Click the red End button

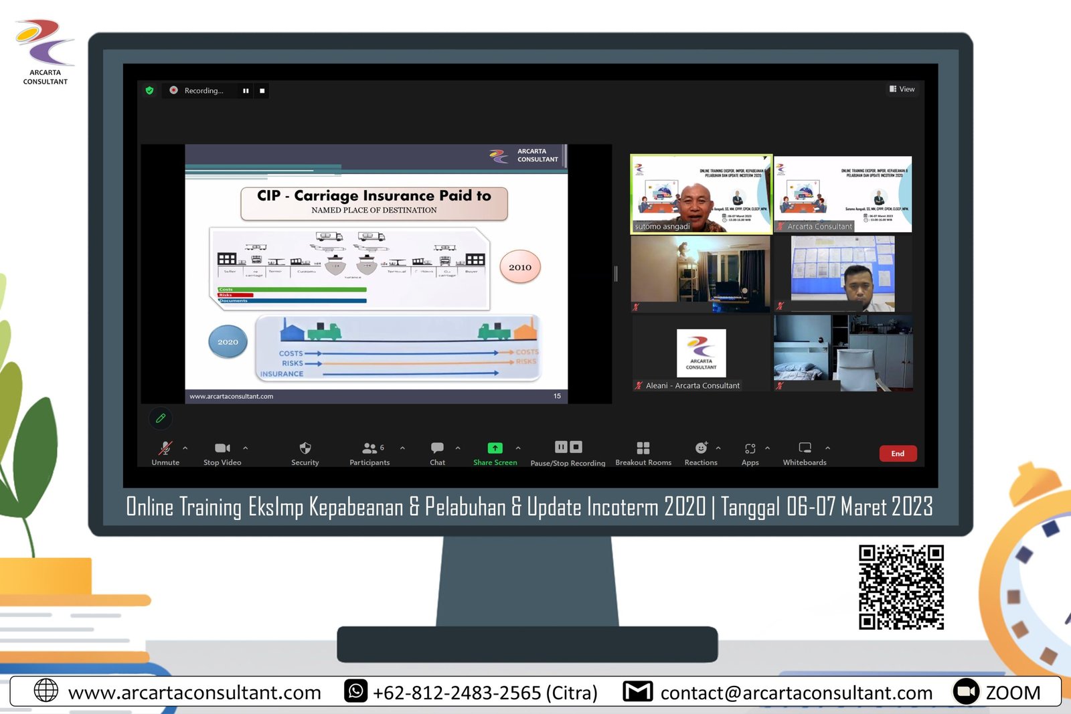(x=898, y=454)
